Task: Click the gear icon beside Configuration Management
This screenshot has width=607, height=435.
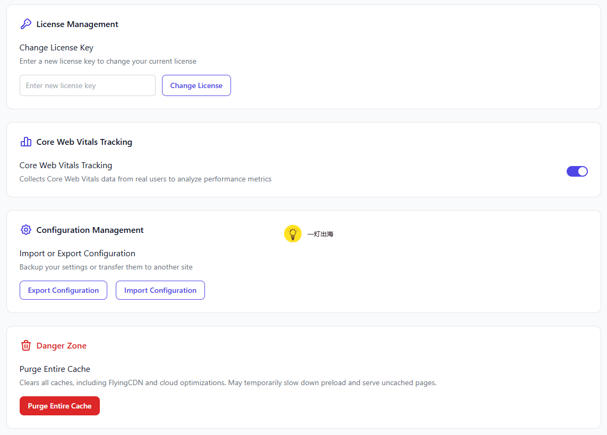Action: click(x=26, y=230)
